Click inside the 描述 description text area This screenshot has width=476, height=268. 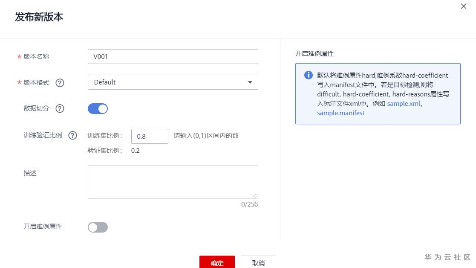click(x=173, y=181)
